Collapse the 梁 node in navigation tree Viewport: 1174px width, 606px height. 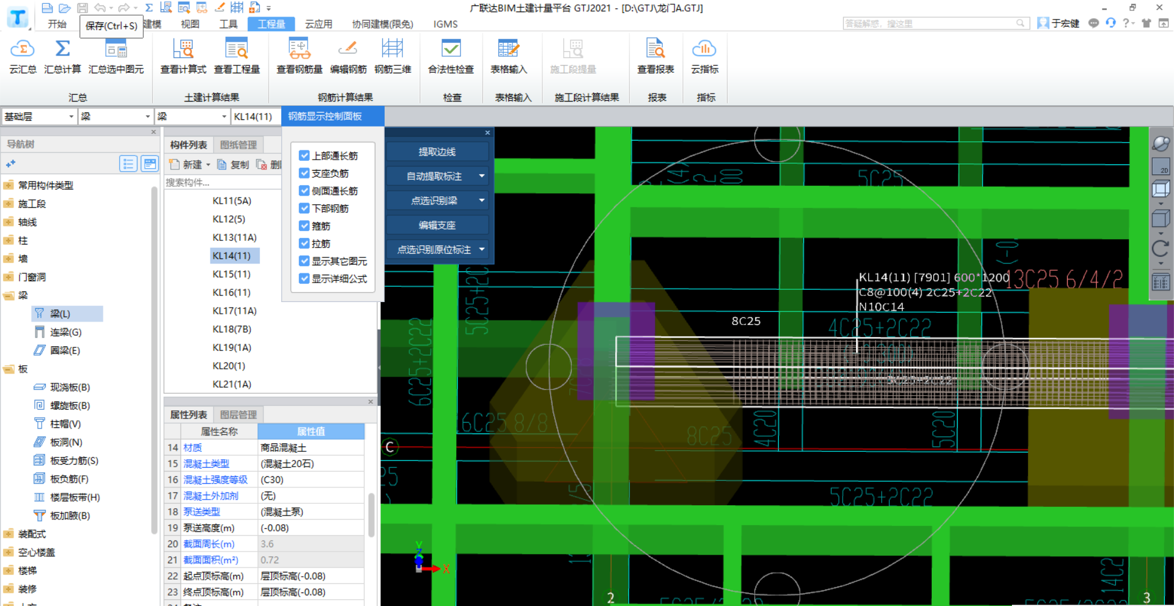[9, 295]
